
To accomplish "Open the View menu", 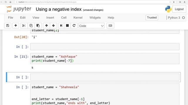I will tap(36, 17).
